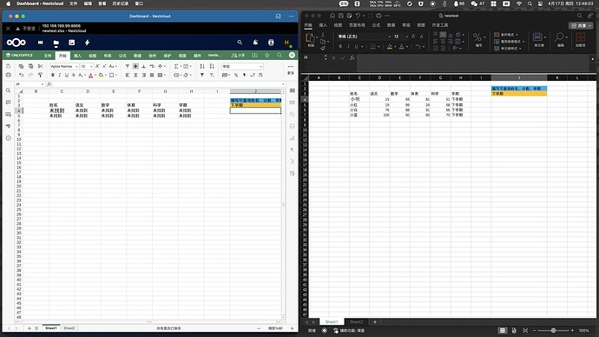The width and height of the screenshot is (599, 337).
Task: Toggle italic formatting in the Excel ribbon
Action: 348,46
